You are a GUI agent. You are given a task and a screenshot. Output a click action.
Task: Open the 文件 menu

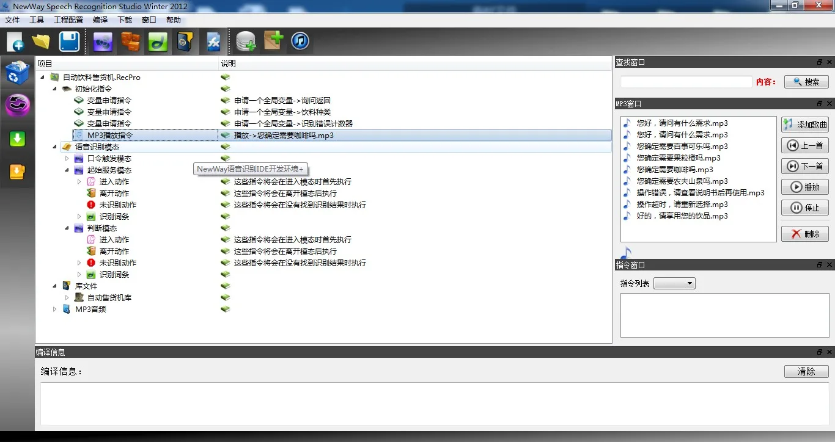[x=12, y=20]
